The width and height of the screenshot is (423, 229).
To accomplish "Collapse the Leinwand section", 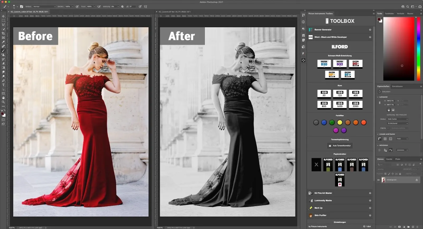I will click(x=378, y=97).
